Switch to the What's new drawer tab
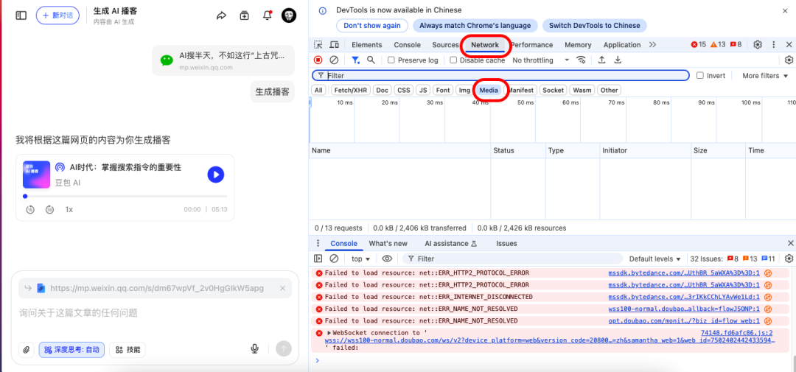The width and height of the screenshot is (796, 372). click(x=388, y=243)
